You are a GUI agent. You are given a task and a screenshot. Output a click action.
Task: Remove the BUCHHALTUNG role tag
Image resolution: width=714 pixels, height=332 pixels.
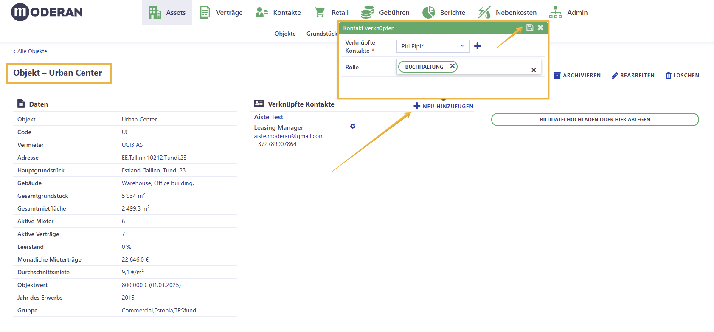coord(453,66)
